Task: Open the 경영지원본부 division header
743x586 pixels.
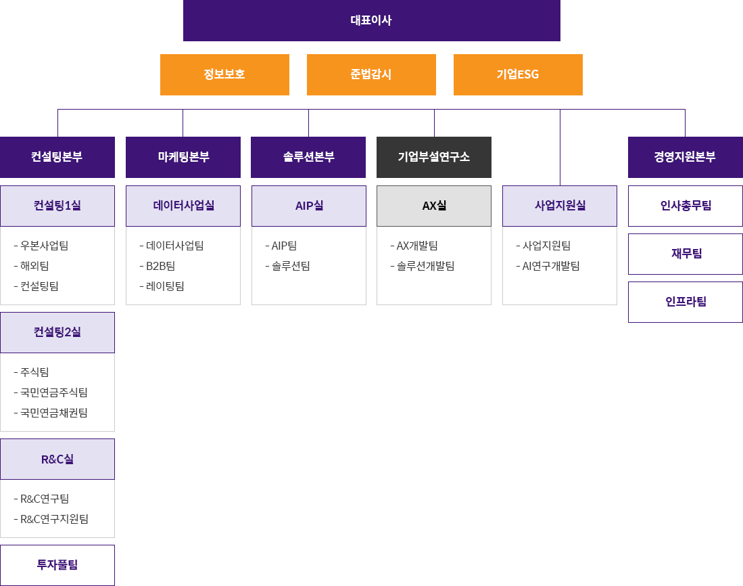Action: coord(685,157)
